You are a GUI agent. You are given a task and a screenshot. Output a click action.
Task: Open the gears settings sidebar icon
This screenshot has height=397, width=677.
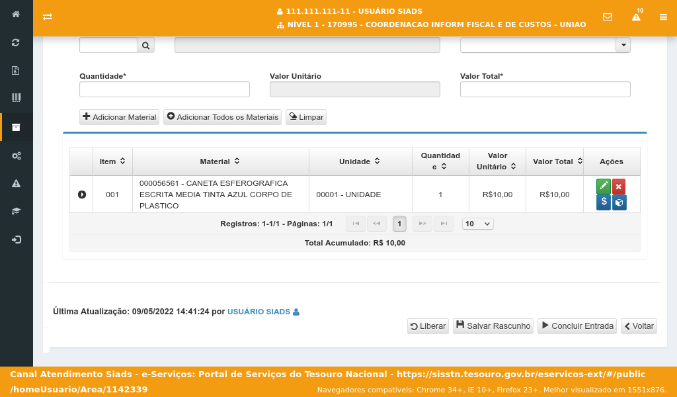[x=16, y=156]
